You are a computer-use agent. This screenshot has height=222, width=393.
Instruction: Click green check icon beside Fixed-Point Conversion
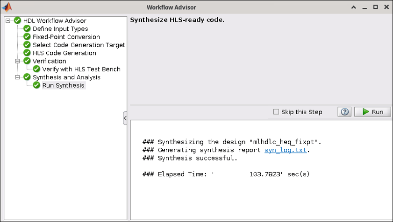click(x=27, y=37)
